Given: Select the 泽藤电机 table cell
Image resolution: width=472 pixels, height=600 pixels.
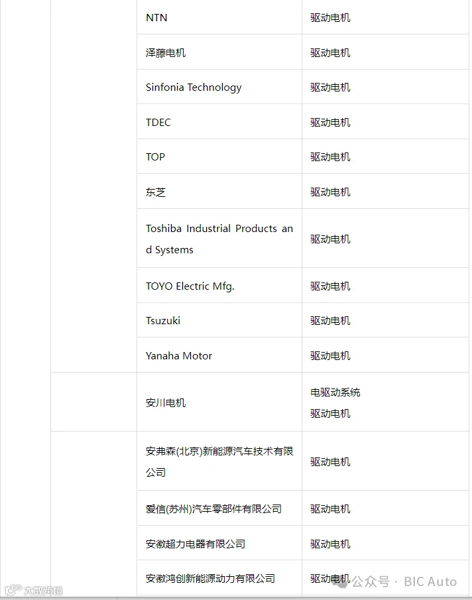Looking at the screenshot, I should click(219, 52).
